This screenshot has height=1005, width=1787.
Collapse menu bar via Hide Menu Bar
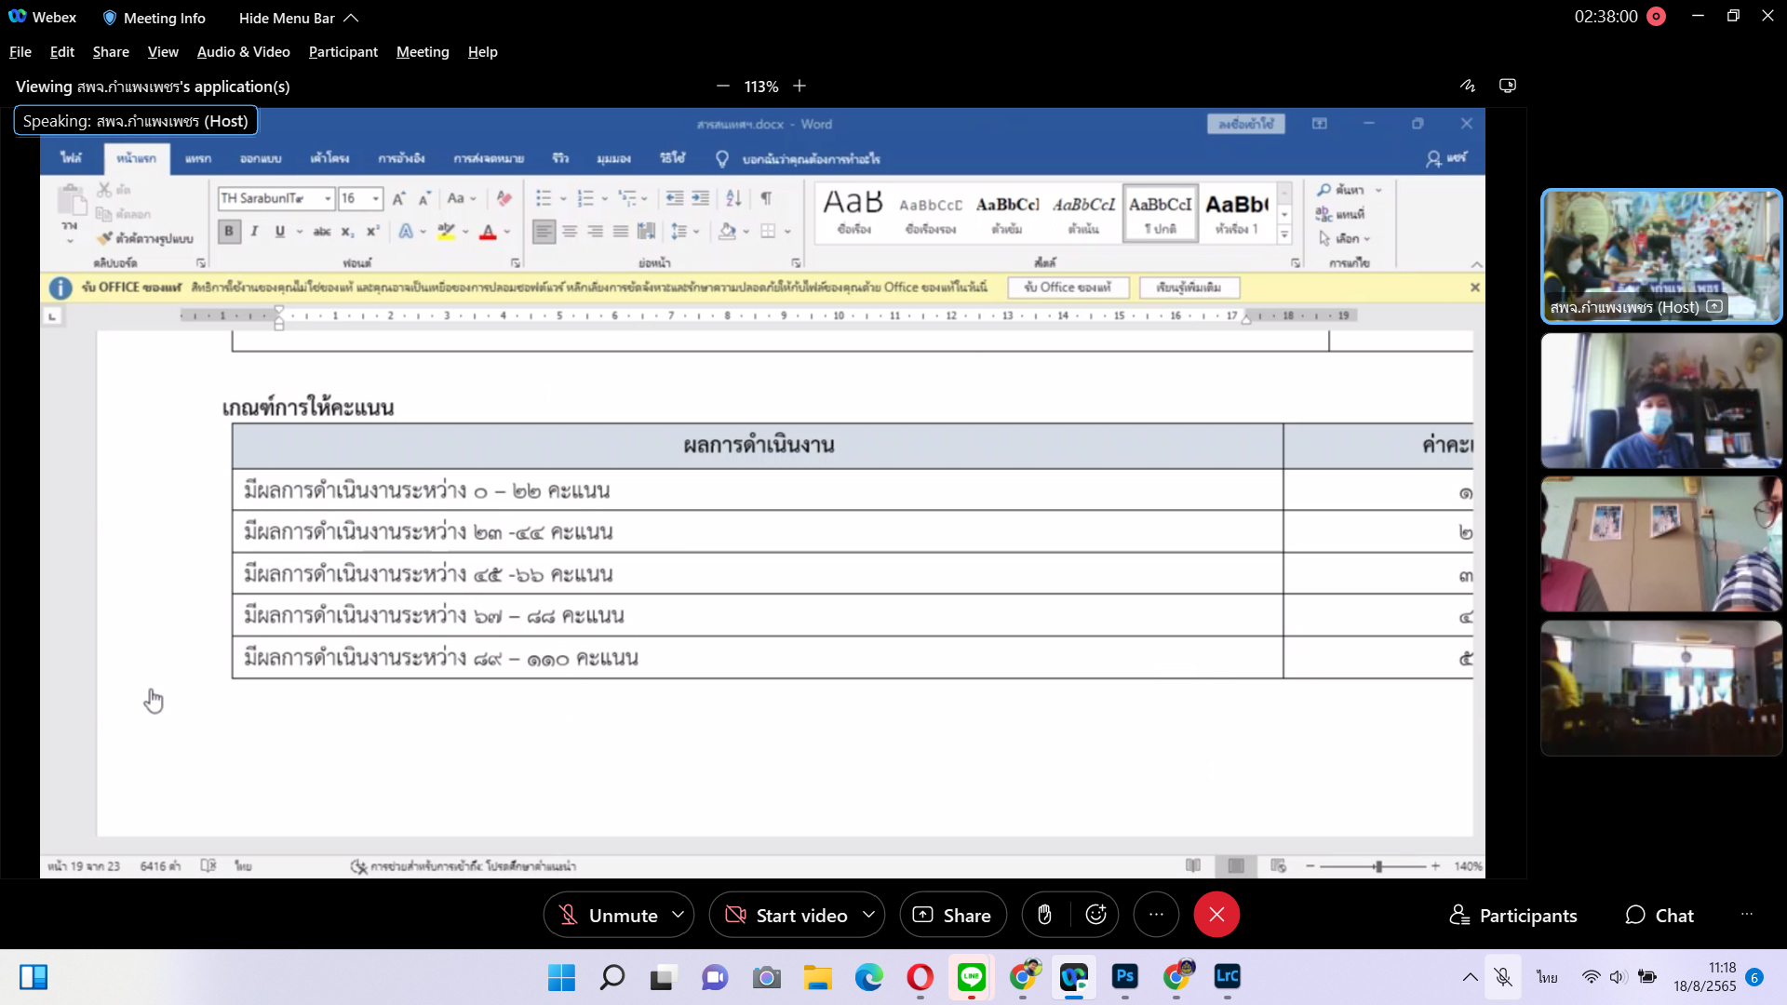pos(299,18)
